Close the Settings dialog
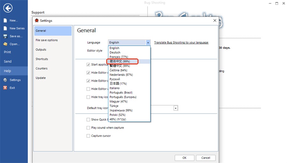The image size is (287, 163). point(215,20)
